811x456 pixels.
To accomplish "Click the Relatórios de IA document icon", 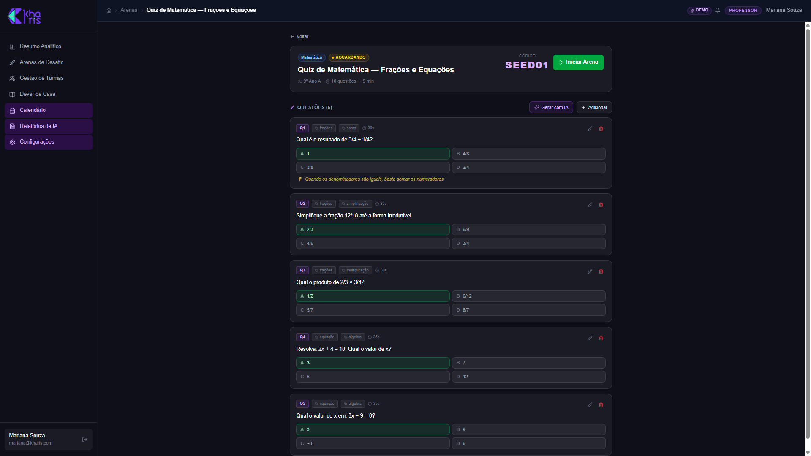I will pos(12,126).
